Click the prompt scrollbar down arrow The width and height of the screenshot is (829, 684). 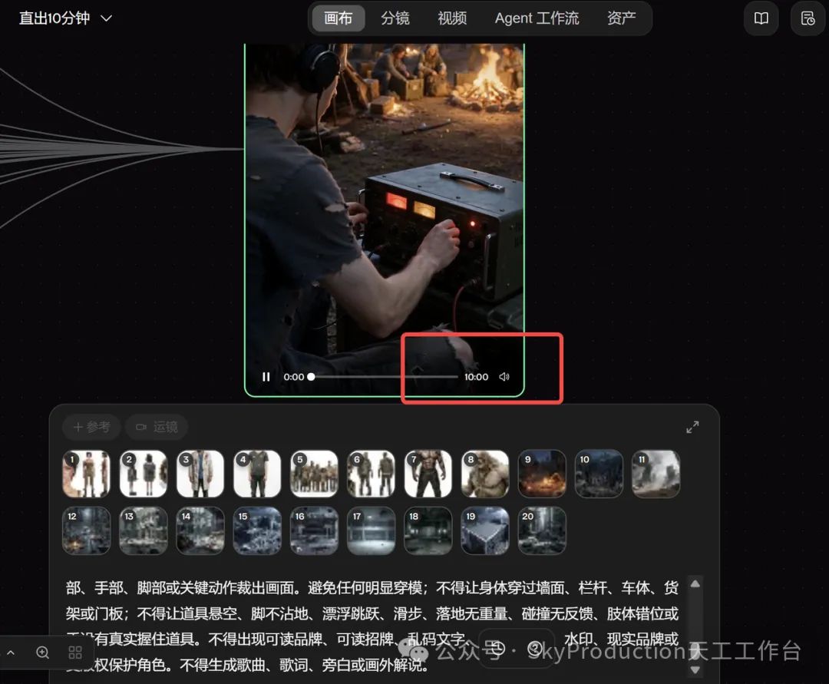695,670
